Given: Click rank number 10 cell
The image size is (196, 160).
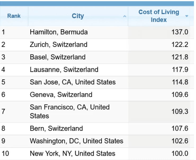Looking at the screenshot, I should click(5, 153).
